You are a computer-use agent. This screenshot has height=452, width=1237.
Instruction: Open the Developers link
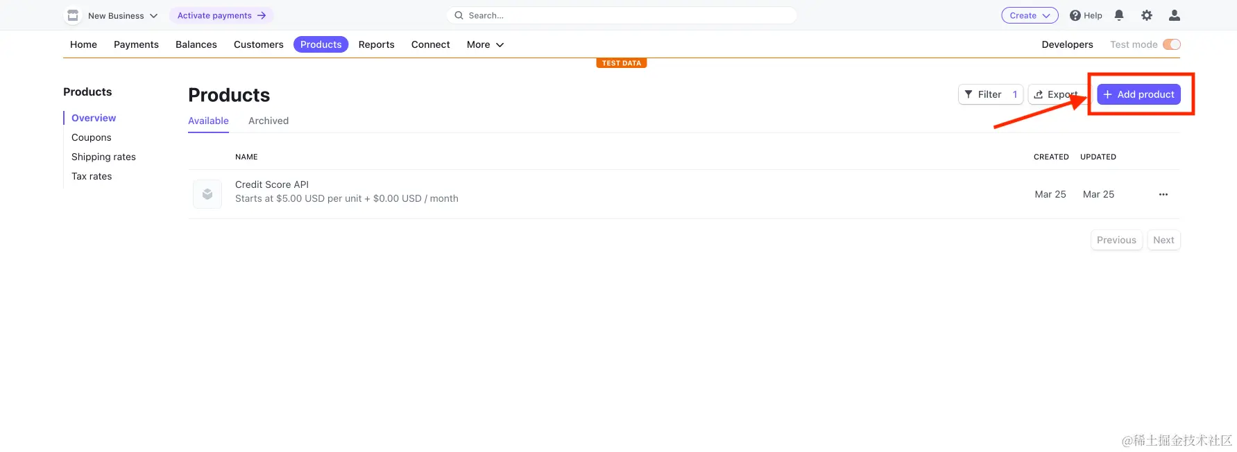pyautogui.click(x=1067, y=44)
